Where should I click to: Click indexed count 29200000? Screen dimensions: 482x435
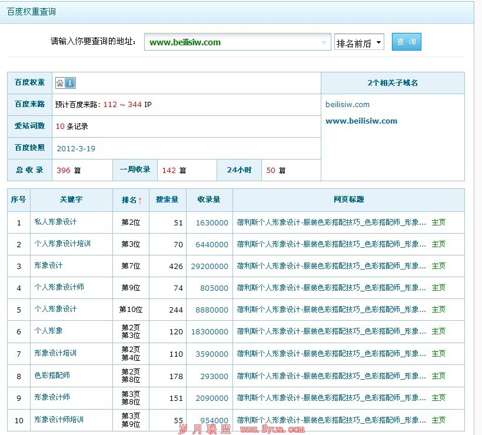click(x=210, y=267)
